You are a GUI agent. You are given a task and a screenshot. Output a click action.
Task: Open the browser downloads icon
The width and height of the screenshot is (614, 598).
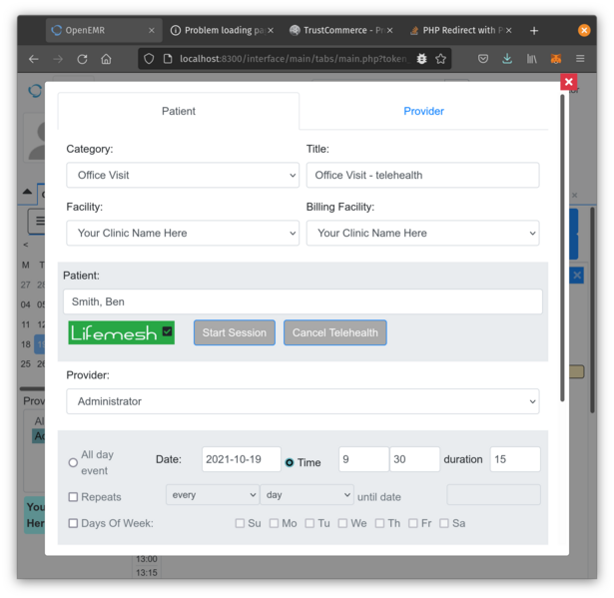[507, 59]
